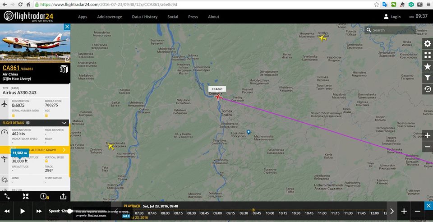Jump to 08:30 on the timeline
Screen dimensions: 433x222
pos(191,213)
